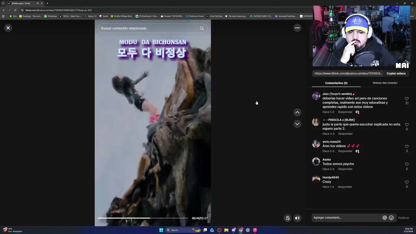Open the WhatsApp bookmark
This screenshot has width=416, height=234.
point(50,16)
